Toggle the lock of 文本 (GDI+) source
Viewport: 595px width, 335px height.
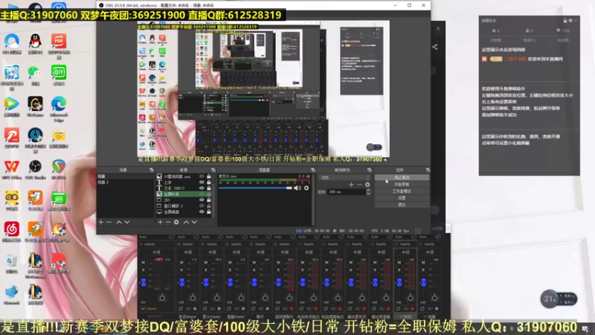209,188
